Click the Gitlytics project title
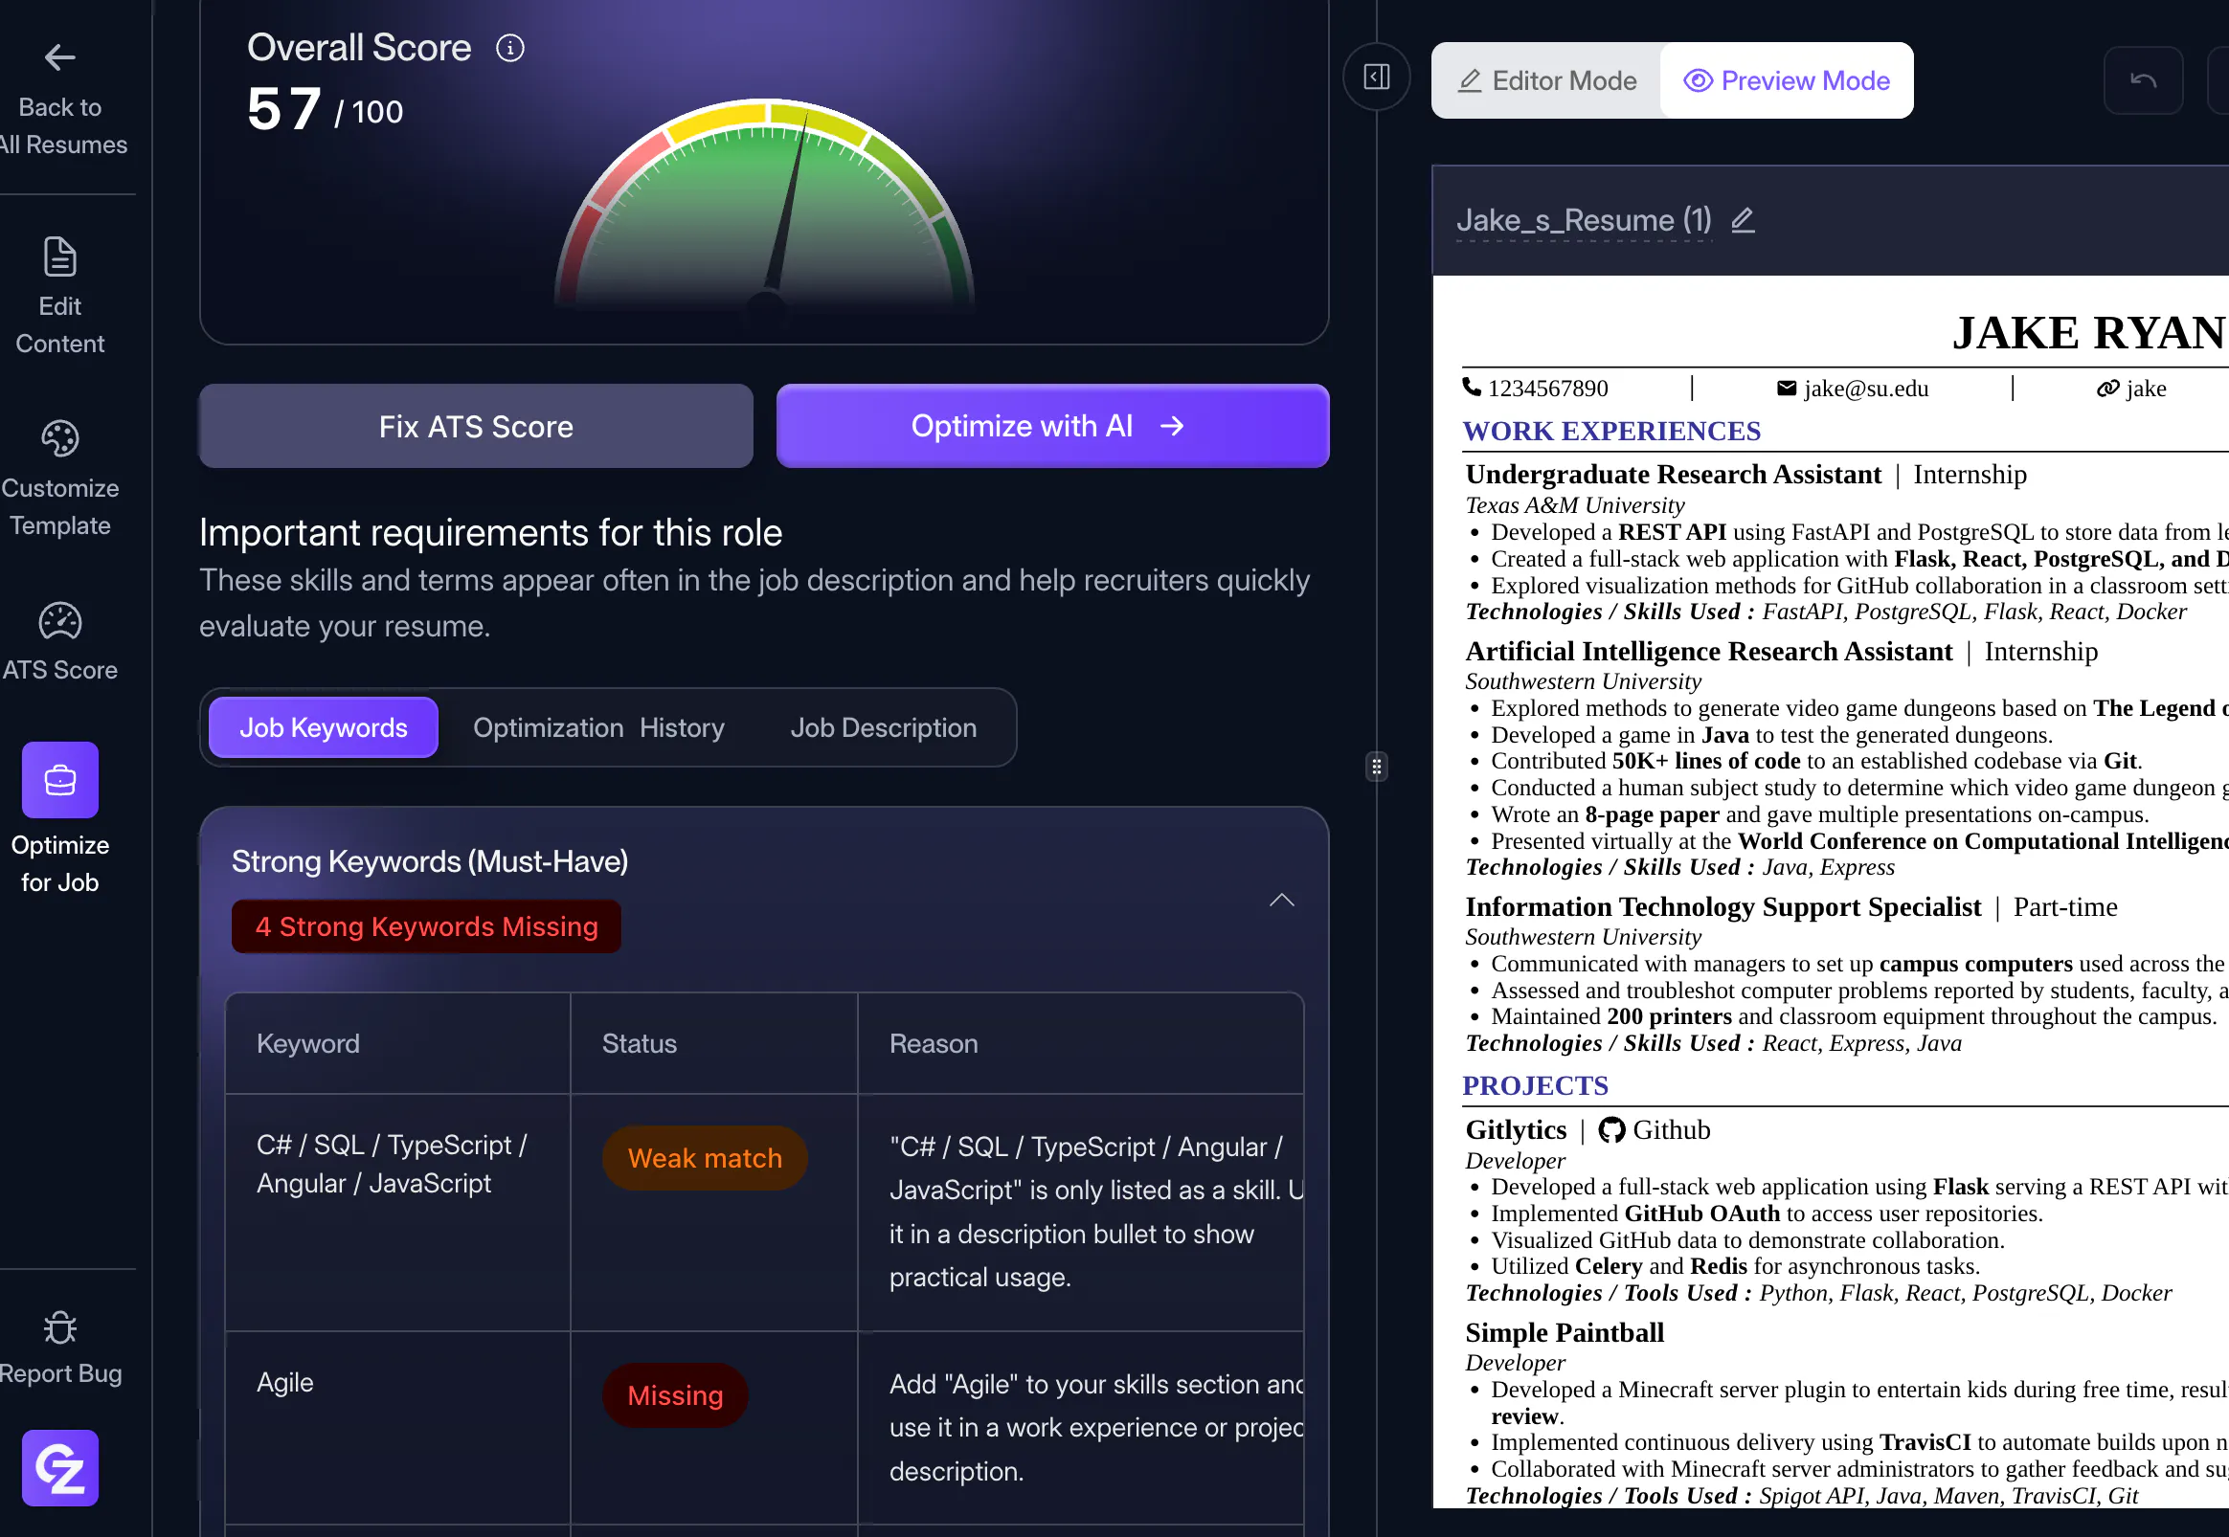The width and height of the screenshot is (2229, 1537). pyautogui.click(x=1517, y=1130)
